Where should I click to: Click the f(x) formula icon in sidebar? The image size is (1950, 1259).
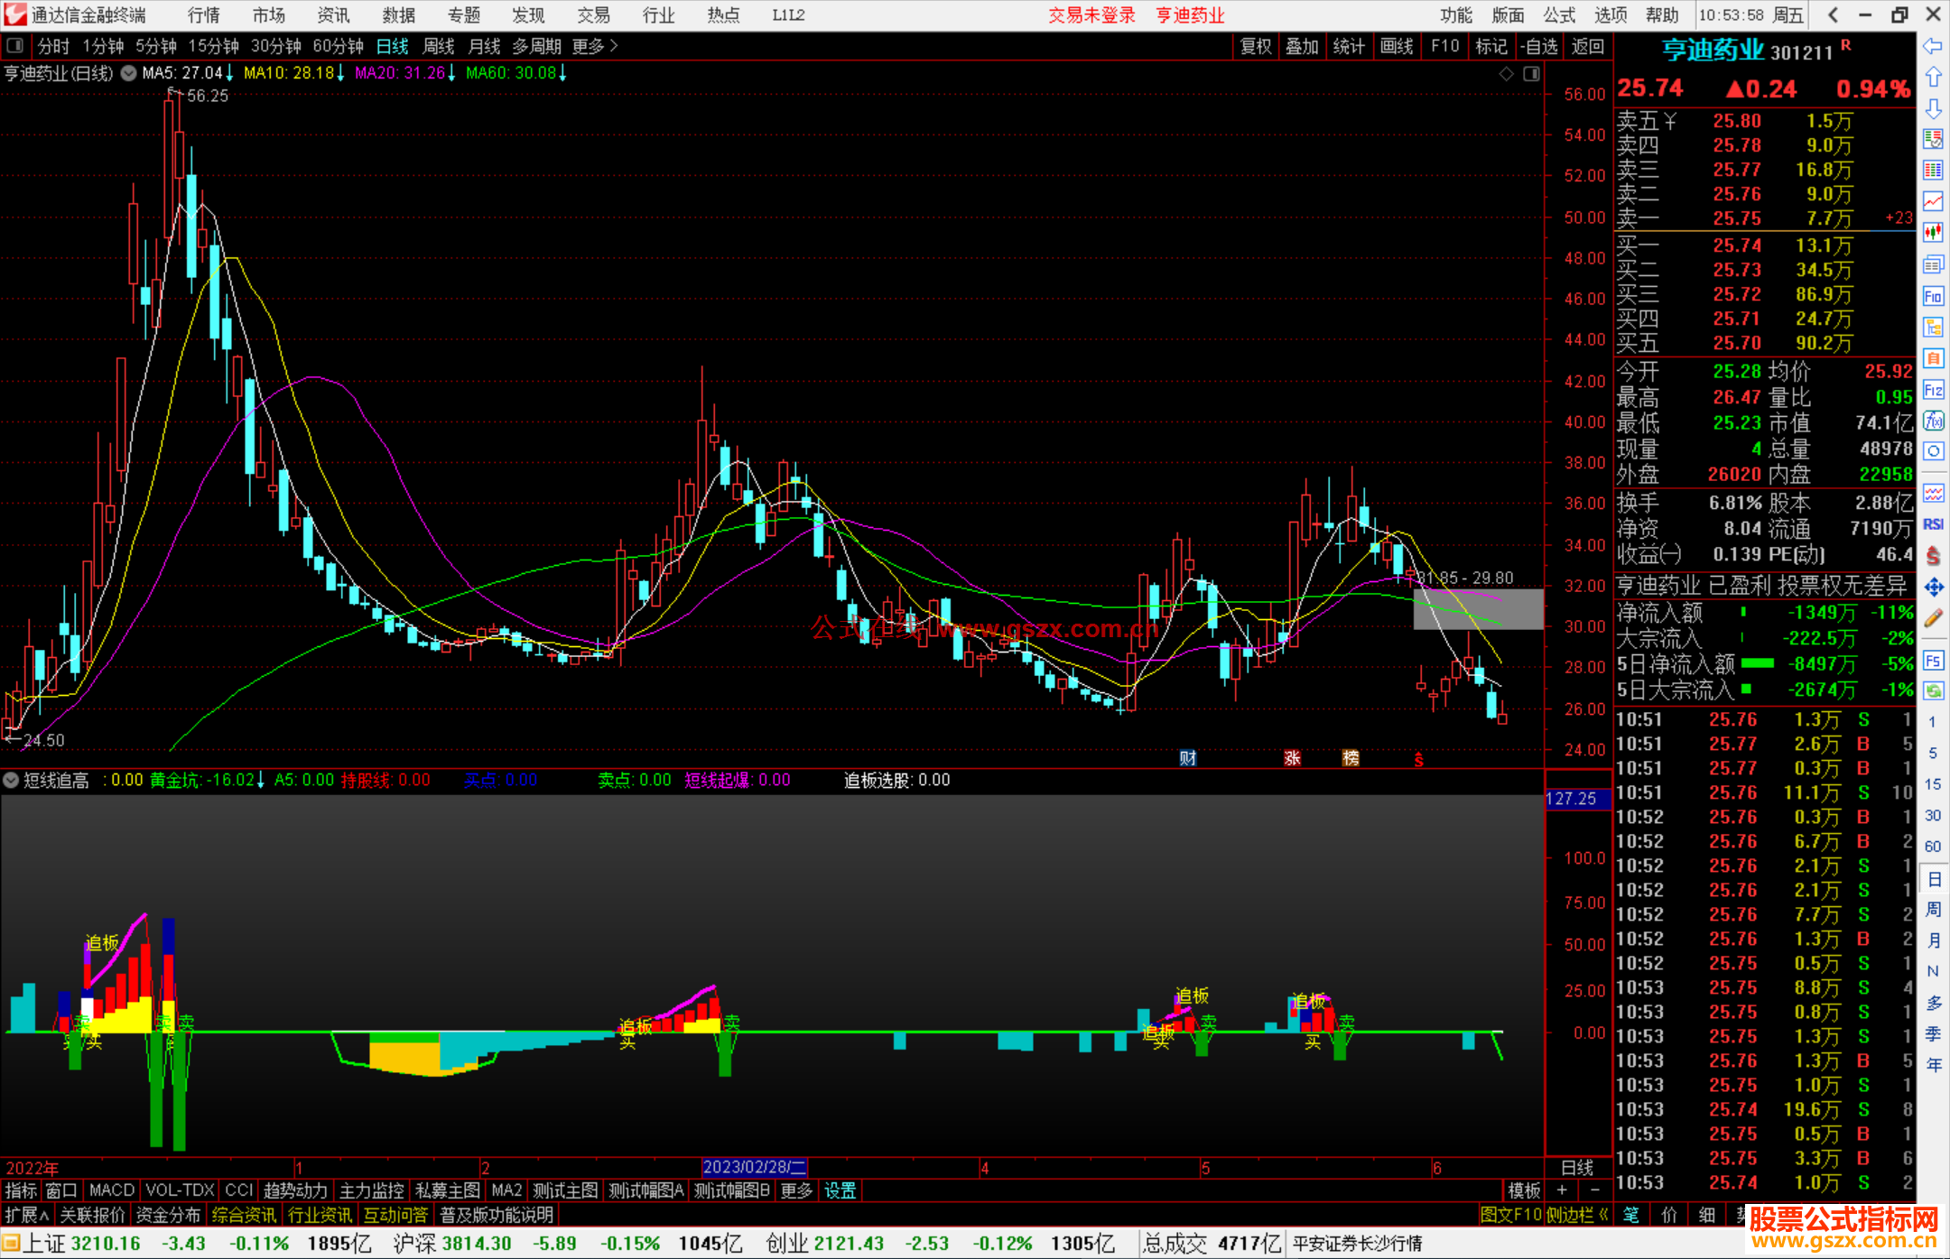tap(1933, 421)
